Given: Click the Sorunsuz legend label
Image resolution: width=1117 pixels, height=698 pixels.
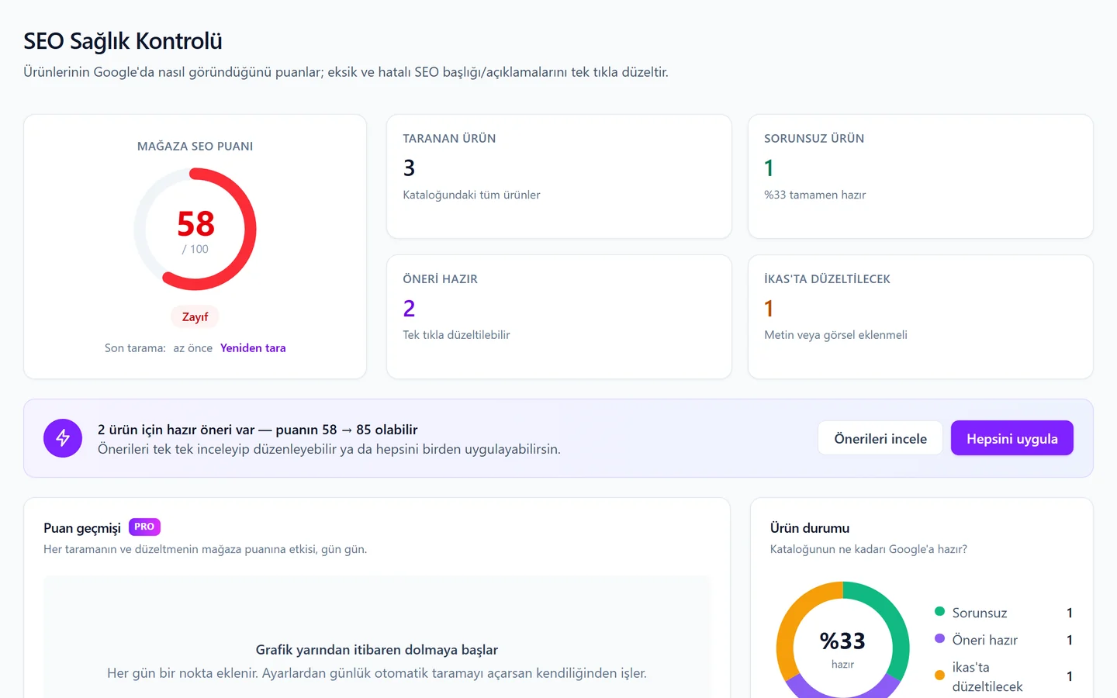Looking at the screenshot, I should click(980, 613).
